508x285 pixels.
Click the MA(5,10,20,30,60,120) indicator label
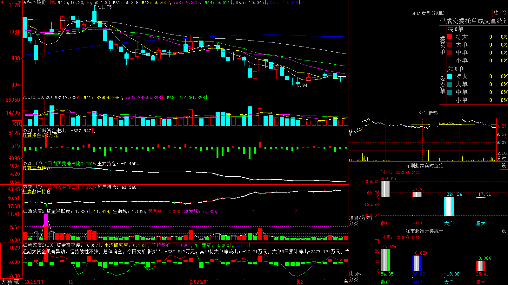click(x=84, y=3)
